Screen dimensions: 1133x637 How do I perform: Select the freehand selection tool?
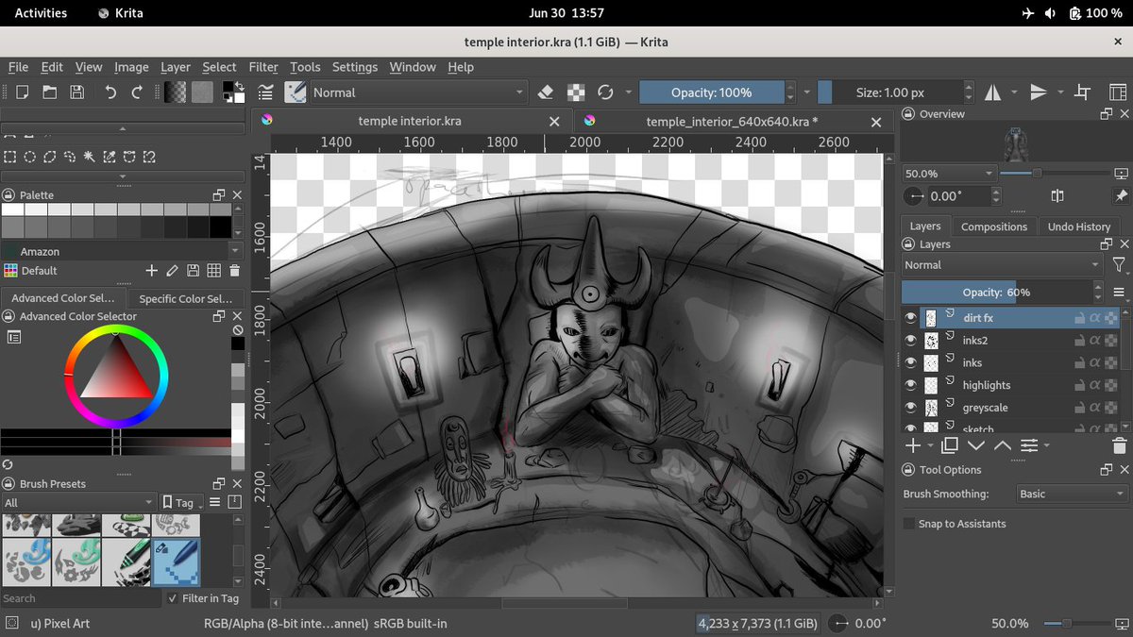pos(70,157)
